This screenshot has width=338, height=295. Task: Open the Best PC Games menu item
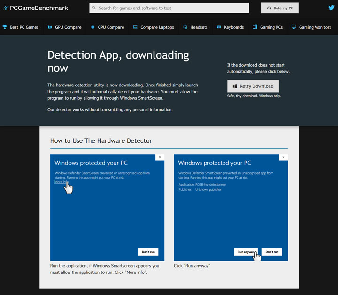(x=24, y=27)
